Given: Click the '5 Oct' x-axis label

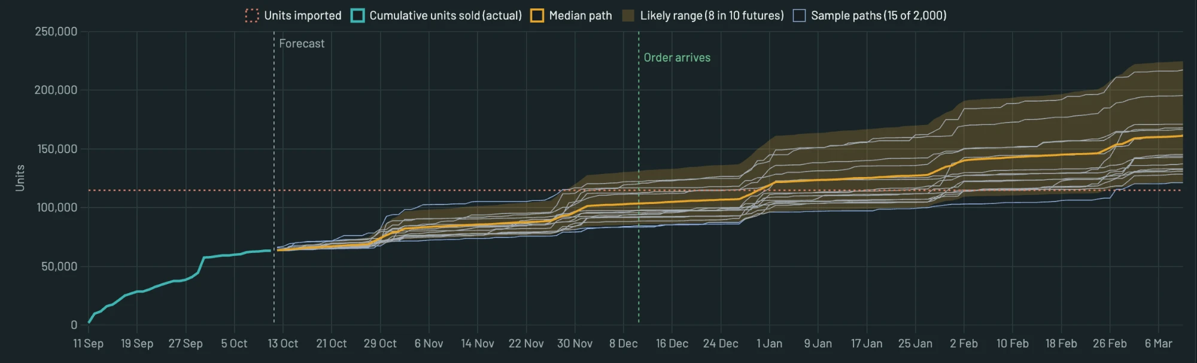Looking at the screenshot, I should [234, 344].
